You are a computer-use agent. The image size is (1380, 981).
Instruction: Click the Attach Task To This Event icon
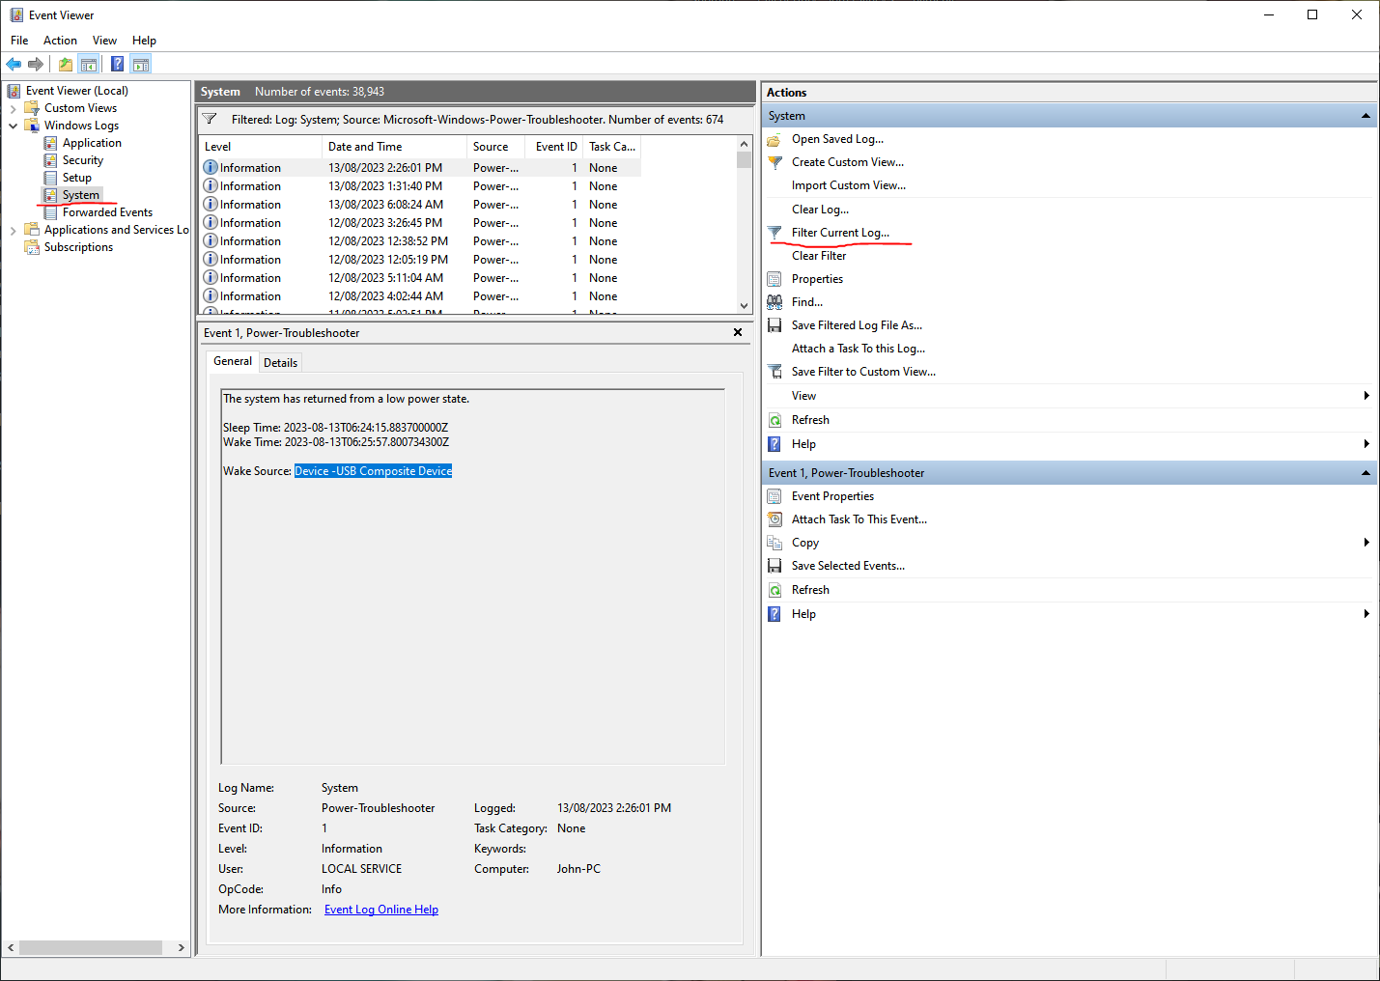pos(774,519)
